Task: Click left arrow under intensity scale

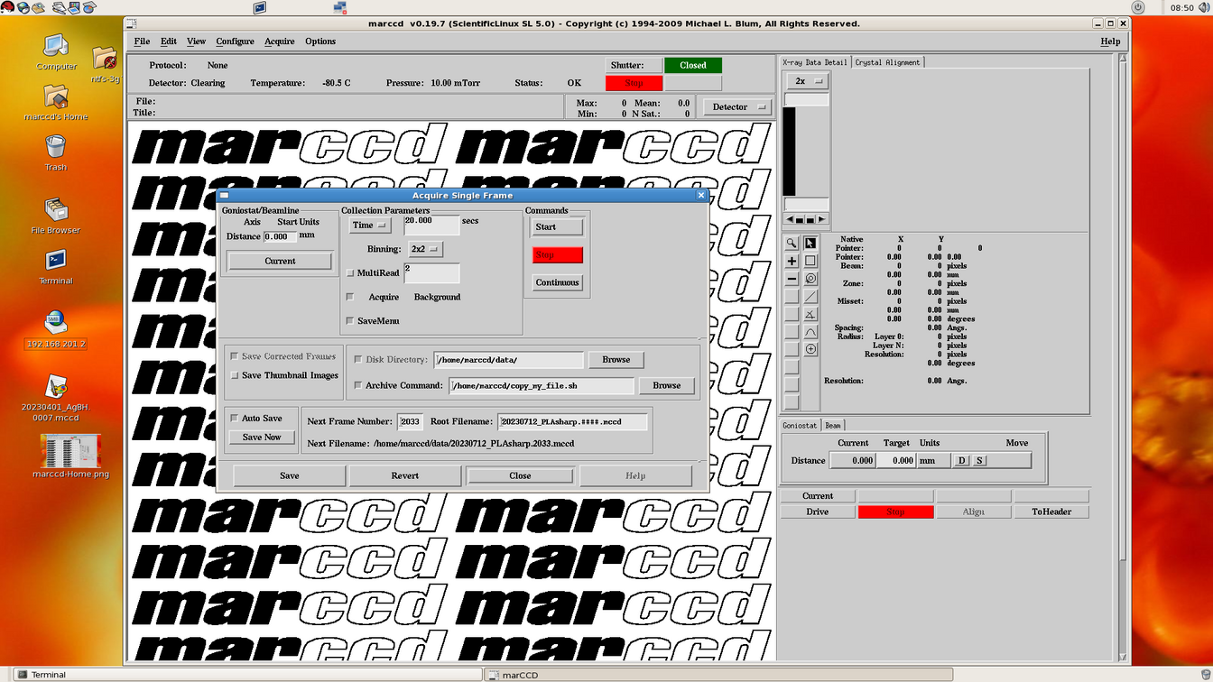Action: 790,219
